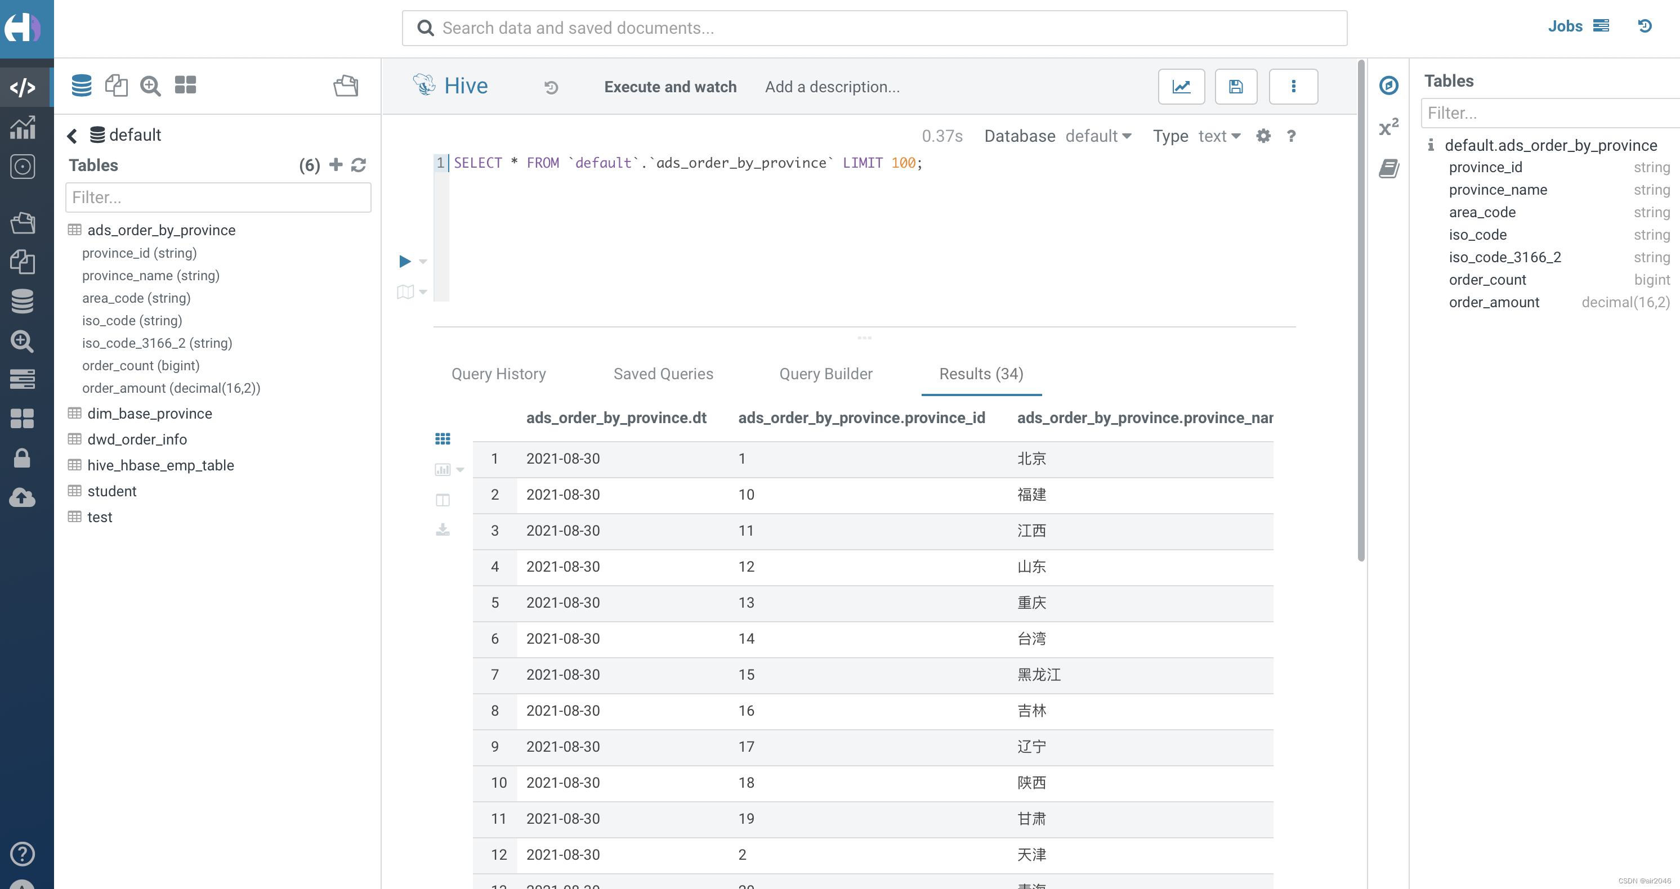Open the Saved Queries tab
The height and width of the screenshot is (889, 1680).
tap(663, 374)
